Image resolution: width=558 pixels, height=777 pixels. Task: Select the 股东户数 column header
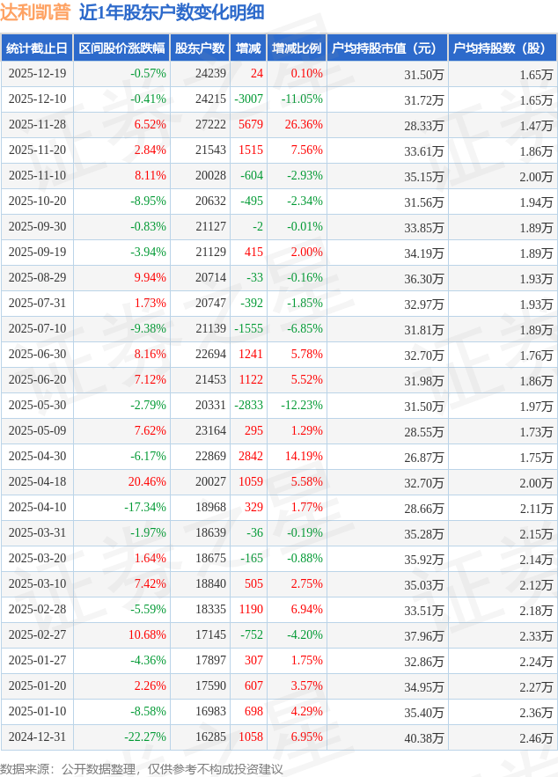pyautogui.click(x=199, y=48)
